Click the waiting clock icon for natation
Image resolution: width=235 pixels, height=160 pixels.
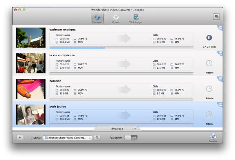tap(209, 89)
